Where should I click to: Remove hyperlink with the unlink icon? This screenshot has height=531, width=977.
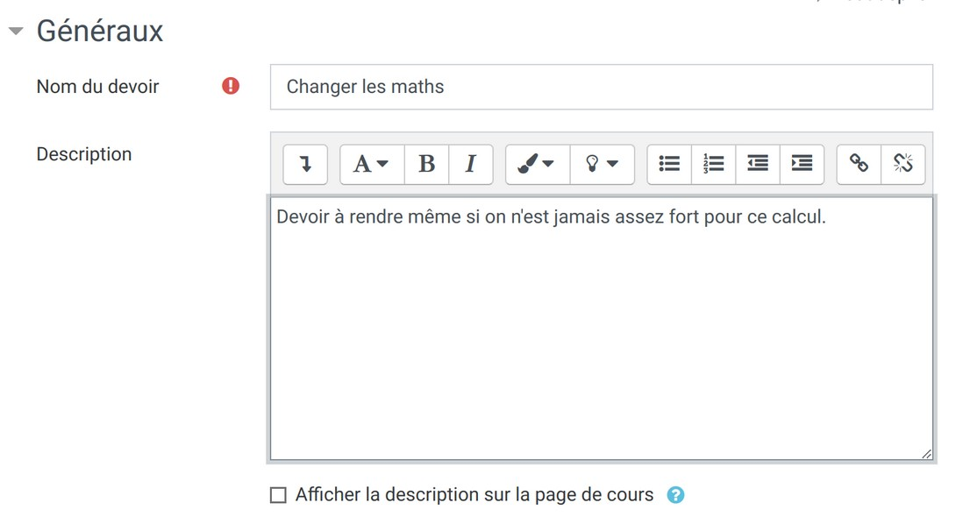(902, 164)
